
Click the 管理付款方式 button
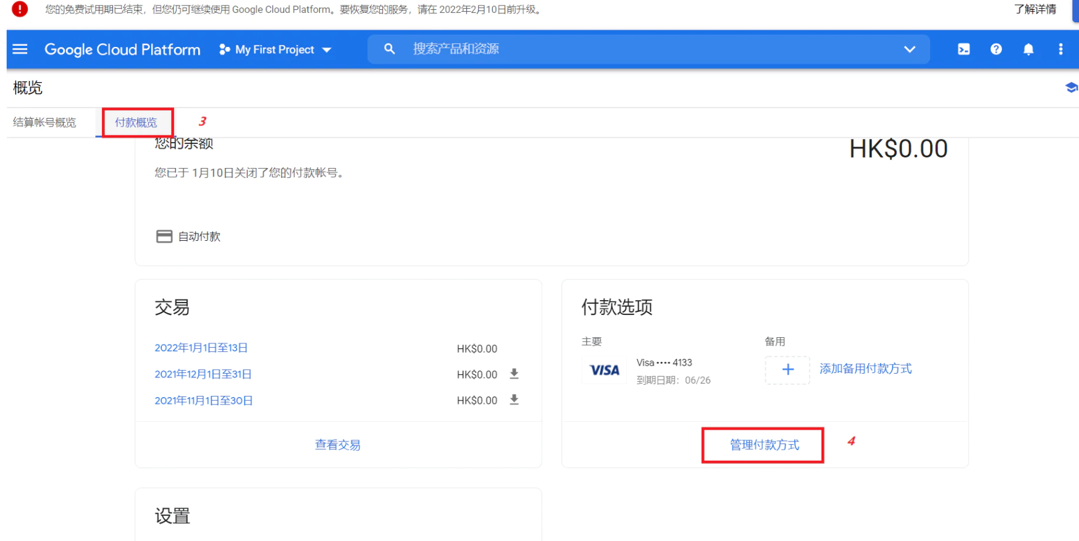tap(764, 445)
